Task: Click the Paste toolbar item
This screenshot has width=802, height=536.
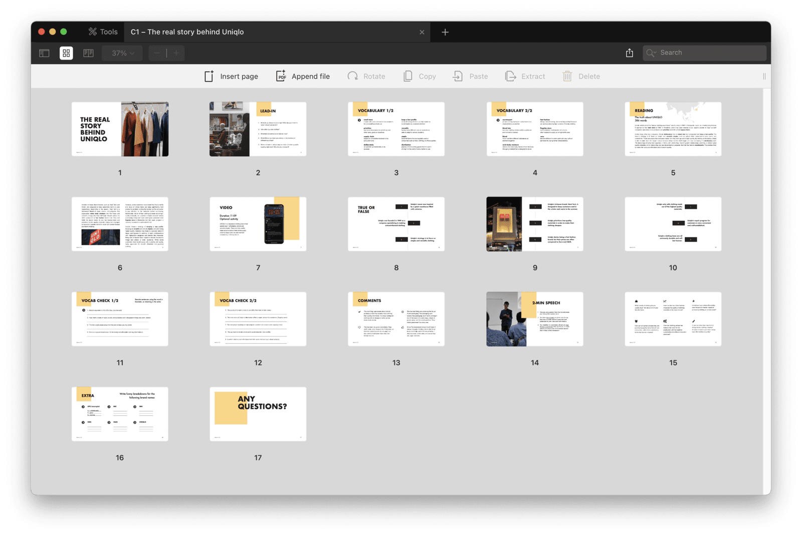Action: point(470,76)
